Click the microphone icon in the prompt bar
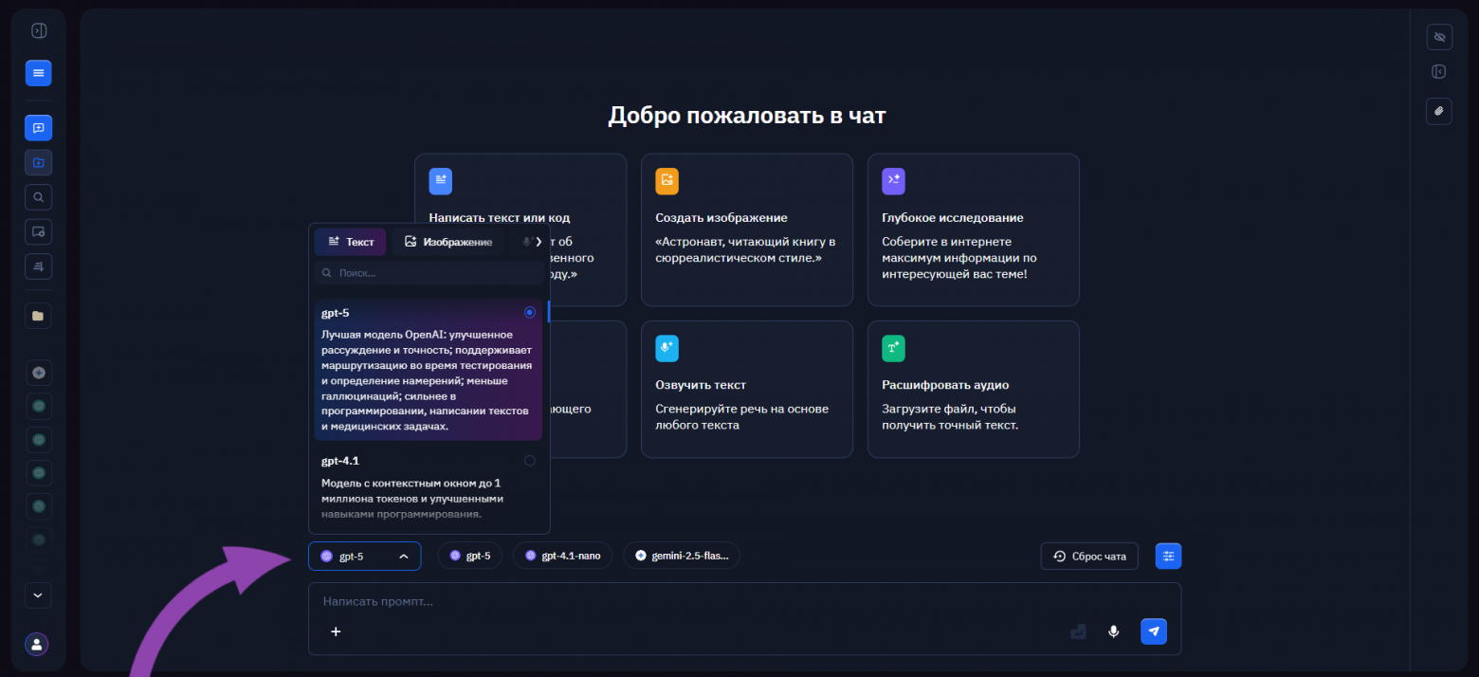1479x677 pixels. (x=1113, y=631)
